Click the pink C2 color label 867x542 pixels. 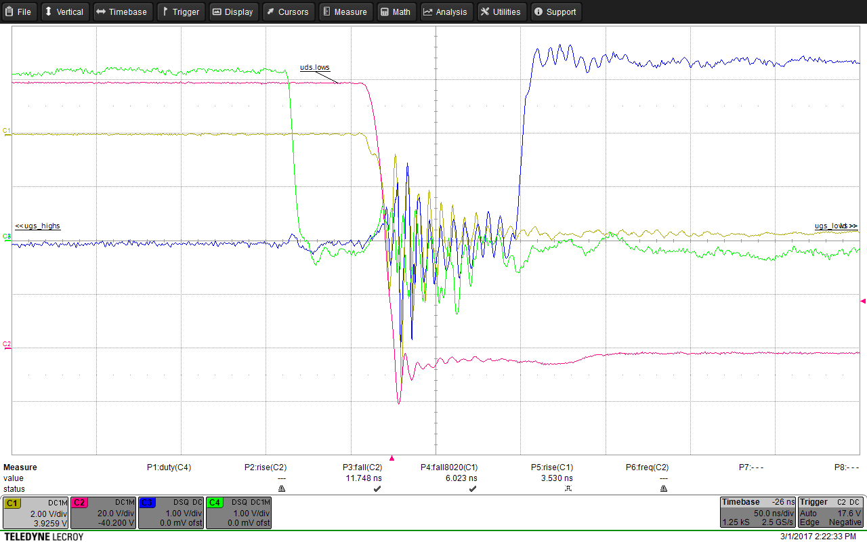tap(80, 503)
